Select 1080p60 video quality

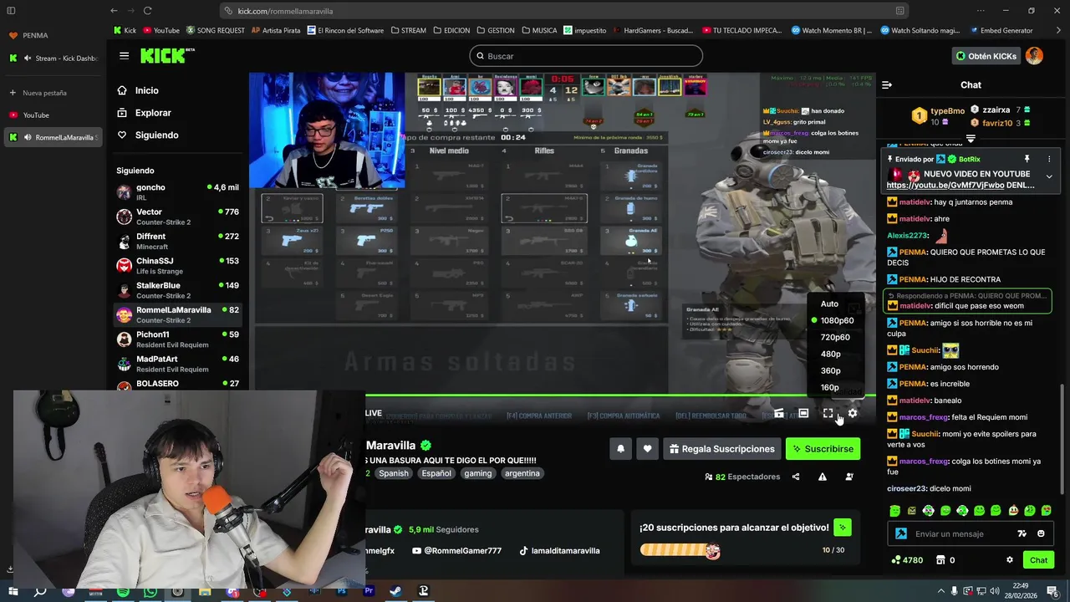(837, 320)
